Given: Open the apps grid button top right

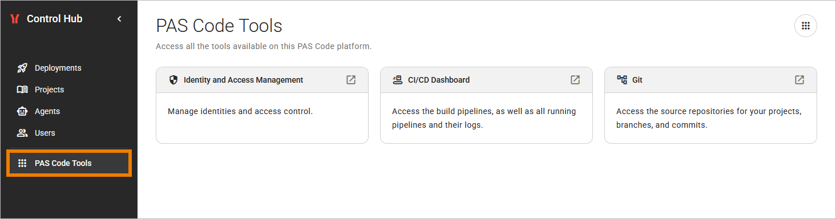Looking at the screenshot, I should (x=806, y=26).
